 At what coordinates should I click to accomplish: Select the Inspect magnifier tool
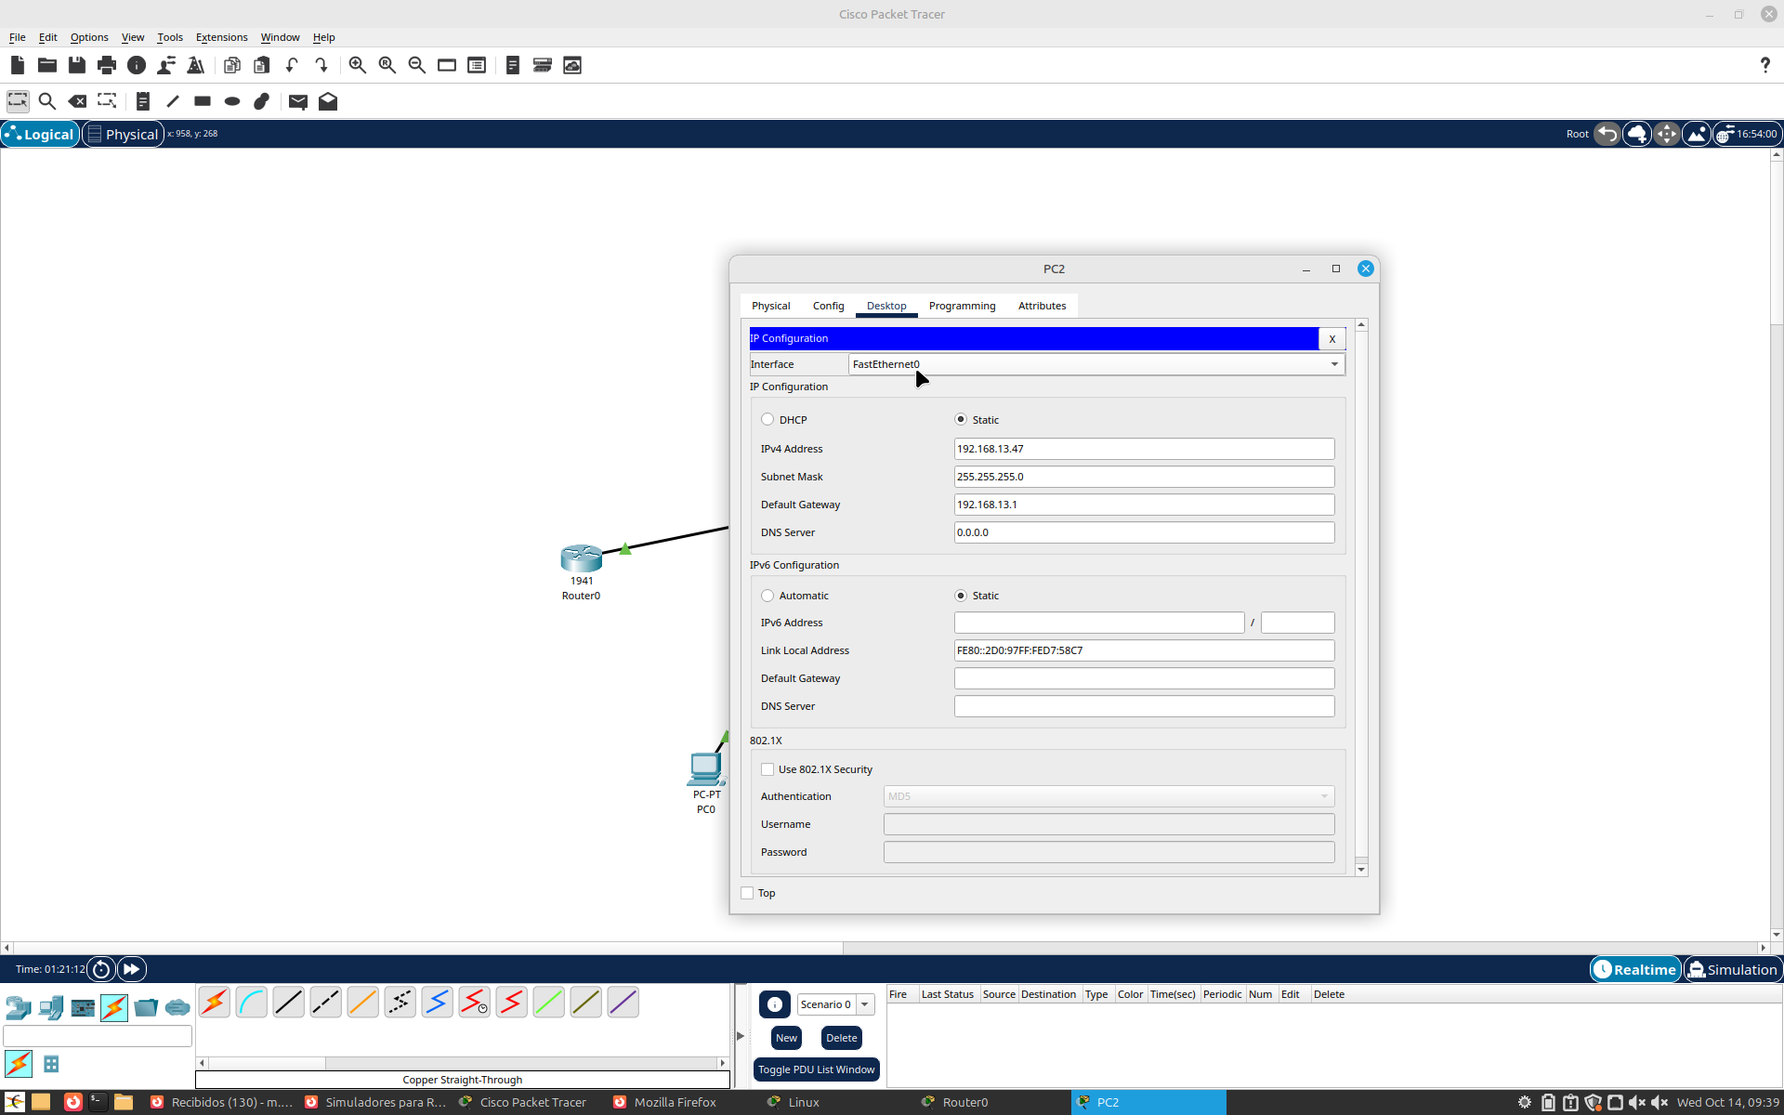tap(47, 101)
